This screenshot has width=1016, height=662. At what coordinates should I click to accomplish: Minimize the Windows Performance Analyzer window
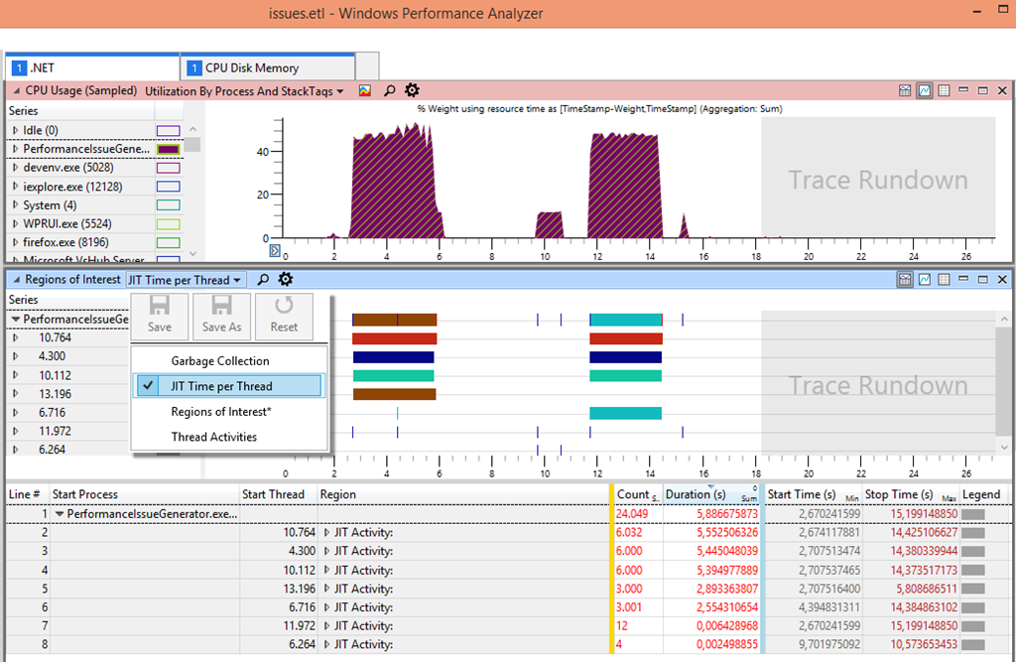(x=977, y=11)
